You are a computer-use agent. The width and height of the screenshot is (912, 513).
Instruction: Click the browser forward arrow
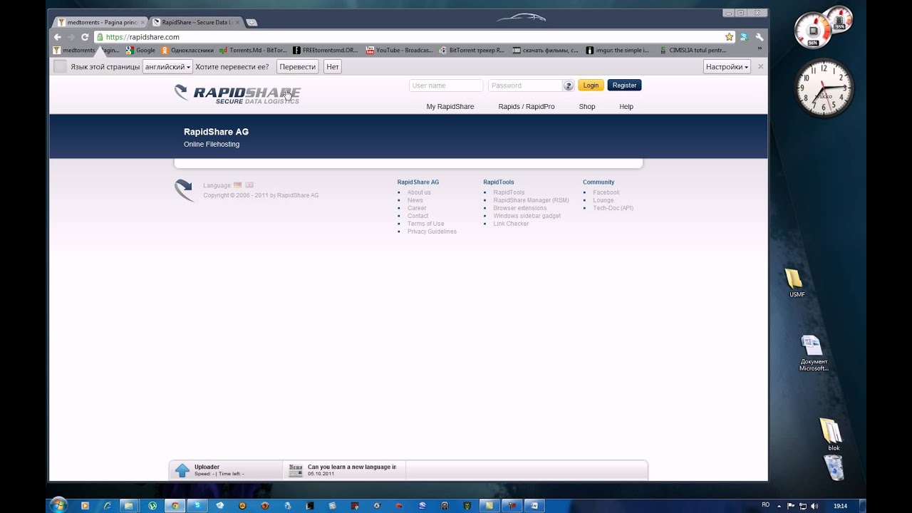pos(71,37)
